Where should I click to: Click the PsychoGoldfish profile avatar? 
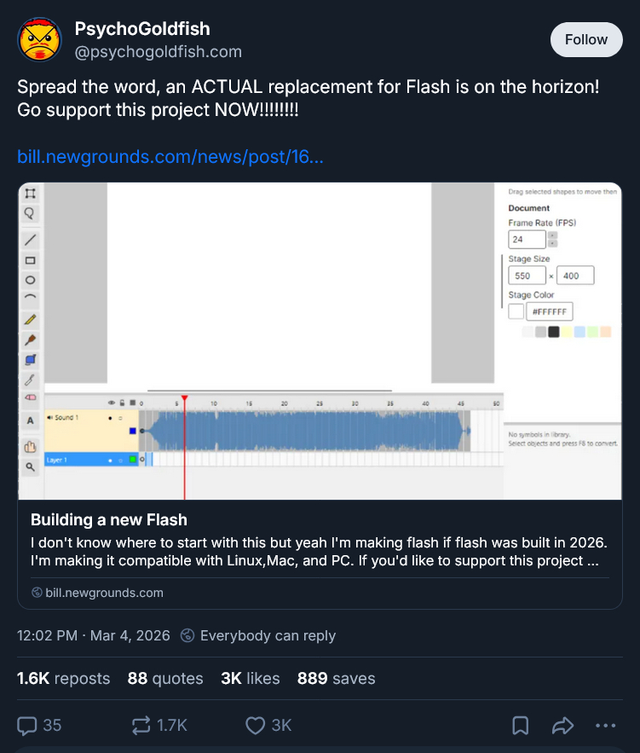(x=39, y=39)
